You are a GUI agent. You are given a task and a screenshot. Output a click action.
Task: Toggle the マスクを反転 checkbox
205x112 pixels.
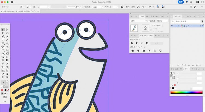151,31
